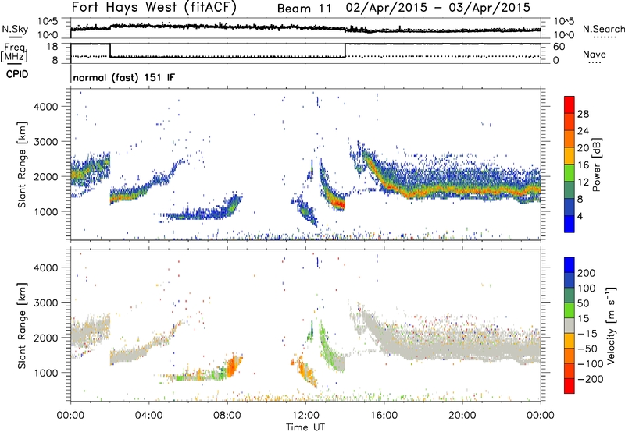The height and width of the screenshot is (432, 625).
Task: Click the orange velocity patch near 08:00
Action: [232, 366]
